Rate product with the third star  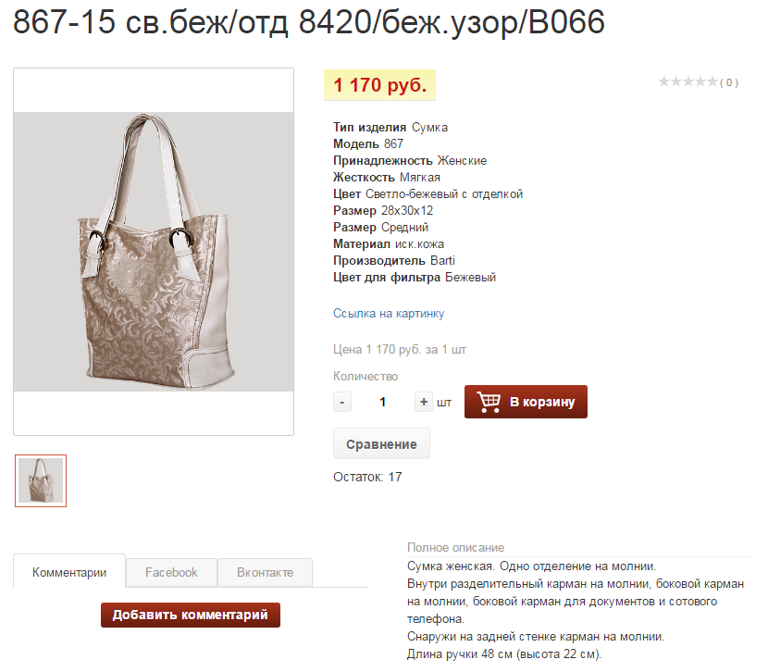point(688,81)
